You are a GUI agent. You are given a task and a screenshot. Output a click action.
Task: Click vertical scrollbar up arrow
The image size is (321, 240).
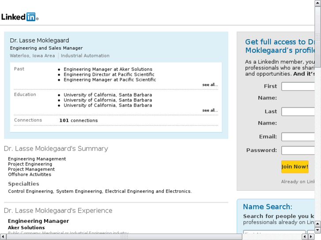coord(317,4)
